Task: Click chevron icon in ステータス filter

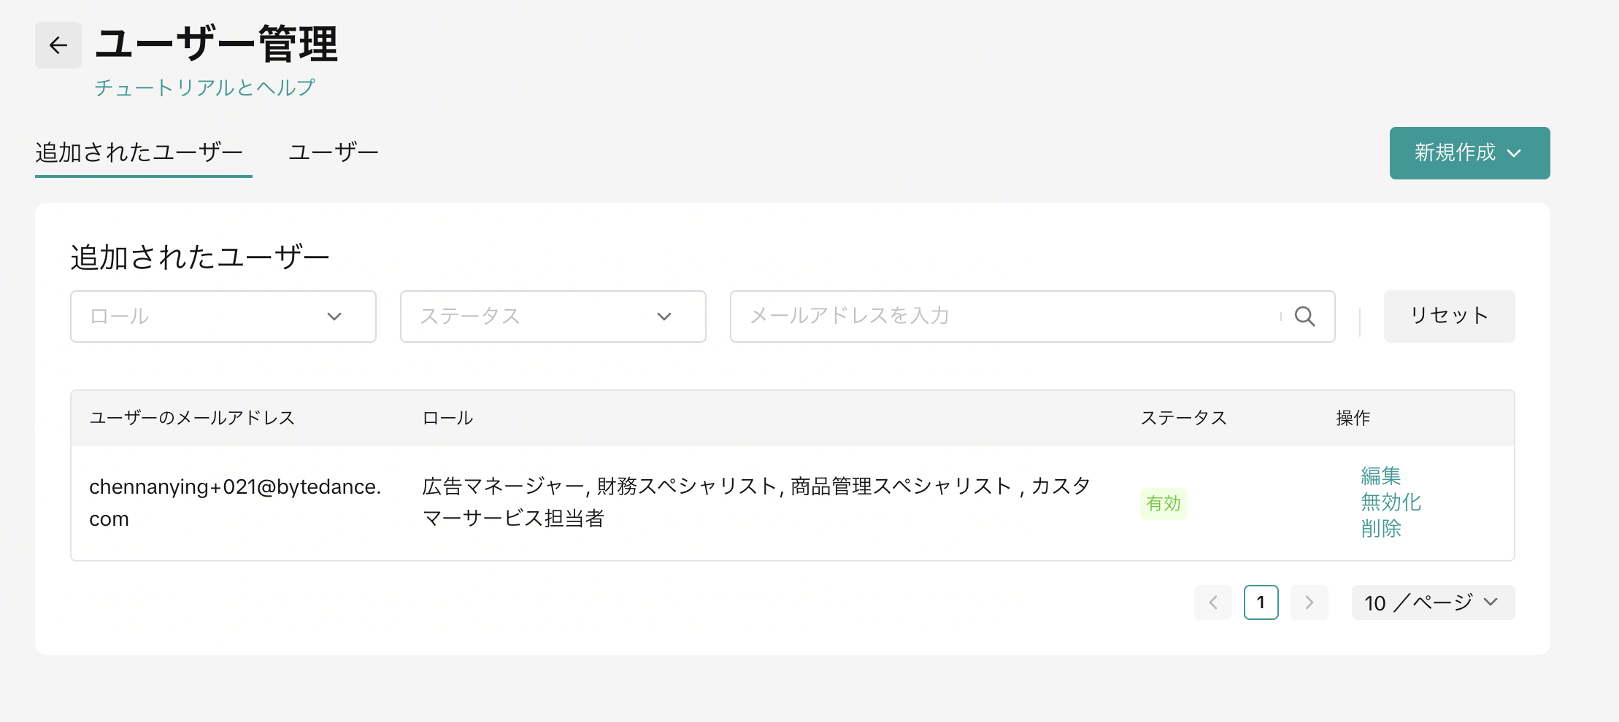Action: tap(664, 317)
